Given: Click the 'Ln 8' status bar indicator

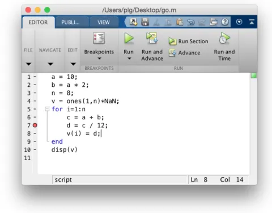Looking at the screenshot, I should click(x=199, y=179).
